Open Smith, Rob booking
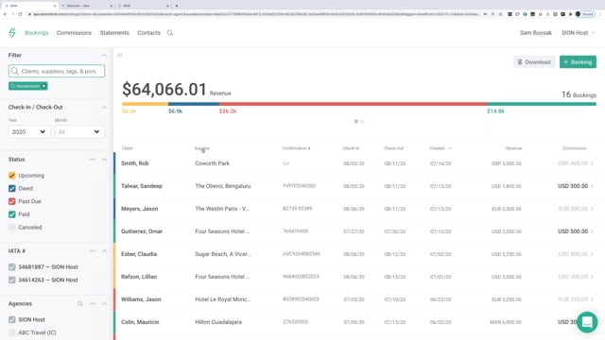Image resolution: width=605 pixels, height=340 pixels. pos(134,163)
